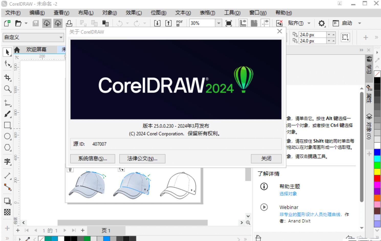Pick the yellow swatch in color palette
381x241 pixels.
(x=377, y=172)
